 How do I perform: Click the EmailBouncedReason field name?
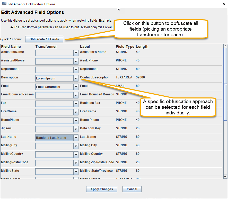pos(17,94)
